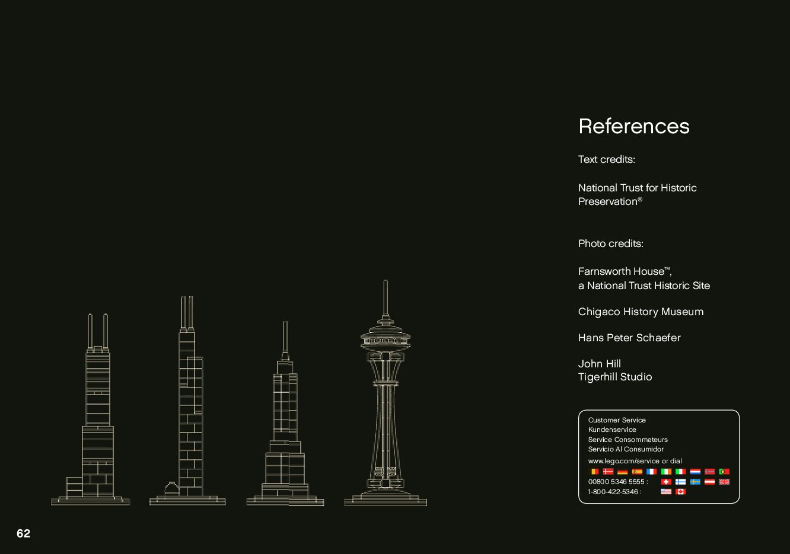Click the Sweden flag icon
Screen dimensions: 790x554
[x=695, y=482]
